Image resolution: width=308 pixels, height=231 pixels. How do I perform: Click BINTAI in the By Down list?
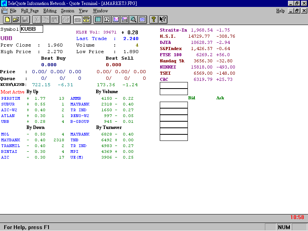(9, 152)
